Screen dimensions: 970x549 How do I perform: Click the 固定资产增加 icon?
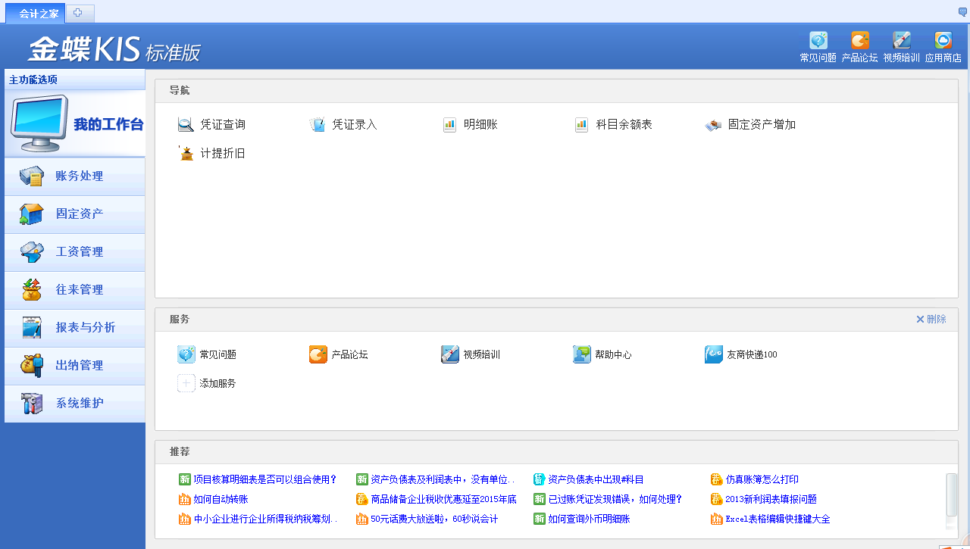(713, 125)
